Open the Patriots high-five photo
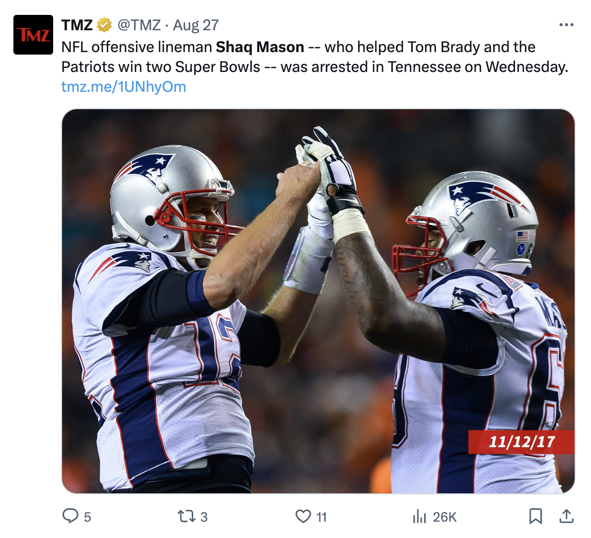 coord(318,301)
